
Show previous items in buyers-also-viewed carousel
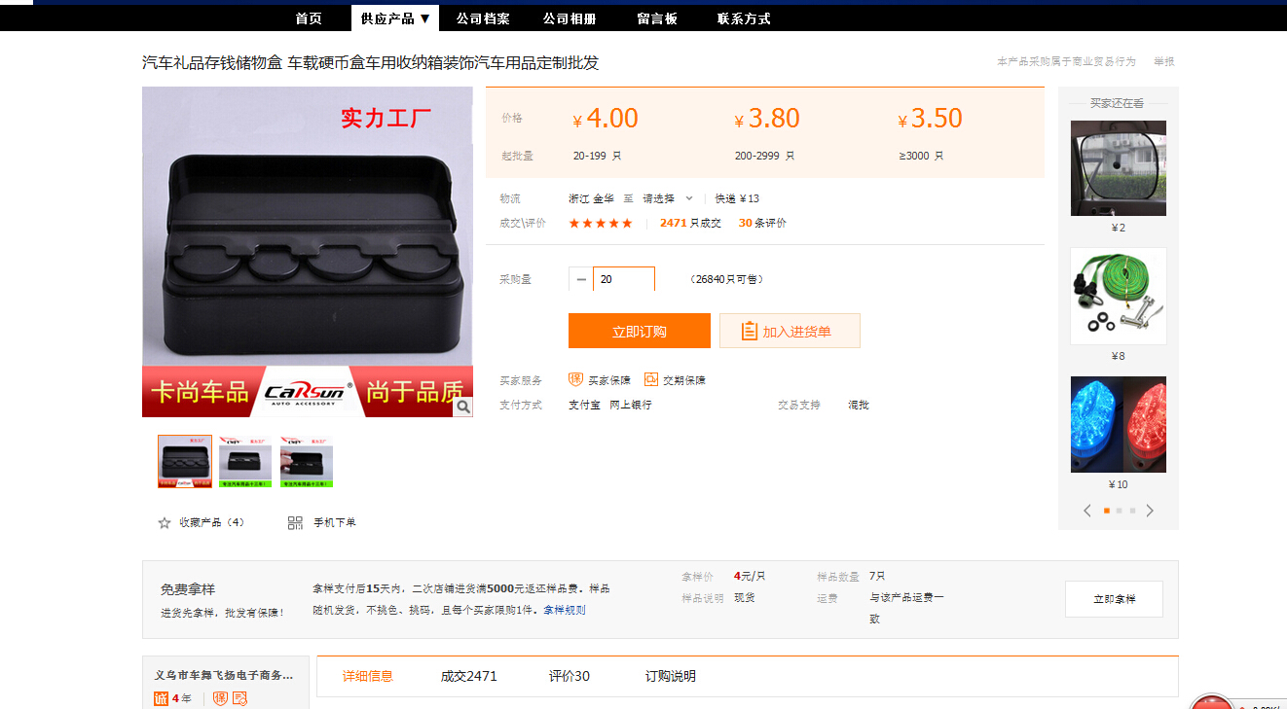1087,511
